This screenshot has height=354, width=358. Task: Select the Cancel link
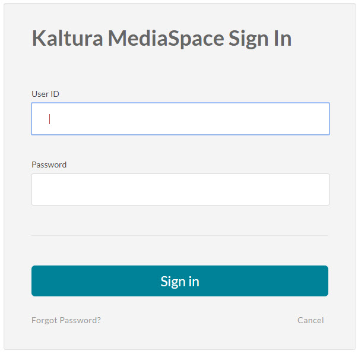click(x=311, y=320)
